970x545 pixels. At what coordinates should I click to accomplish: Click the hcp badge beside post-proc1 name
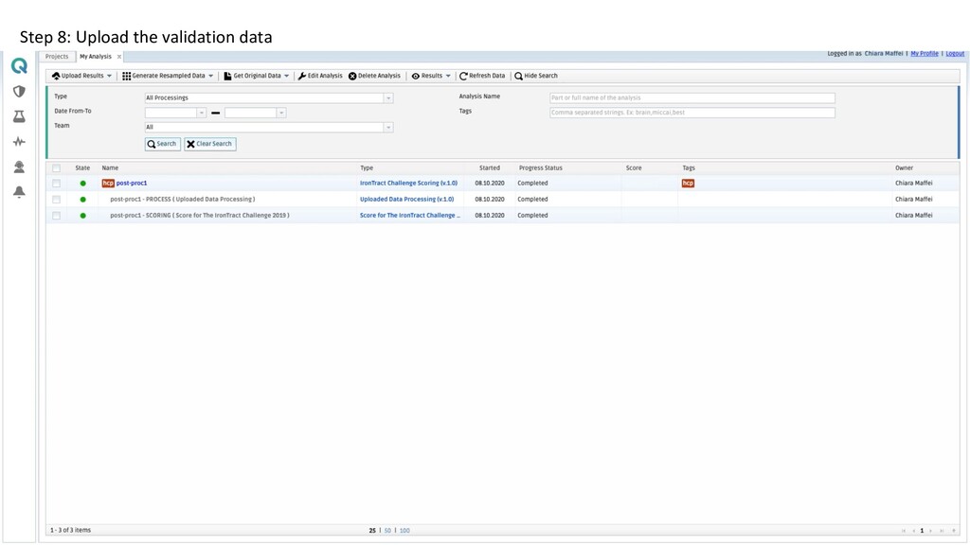(x=108, y=184)
